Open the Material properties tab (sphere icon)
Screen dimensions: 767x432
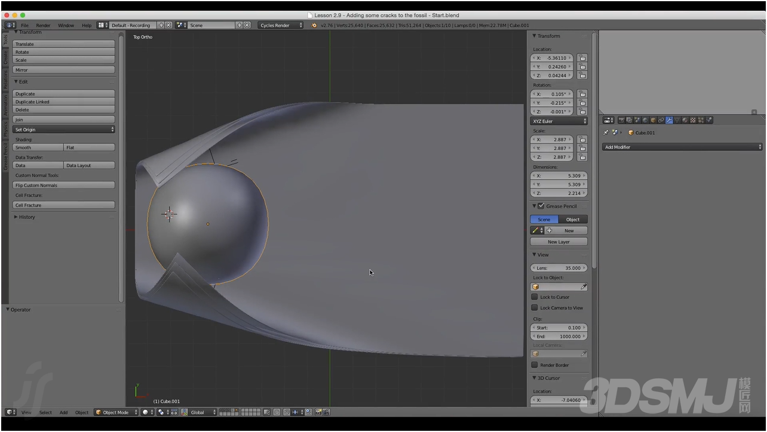click(685, 120)
